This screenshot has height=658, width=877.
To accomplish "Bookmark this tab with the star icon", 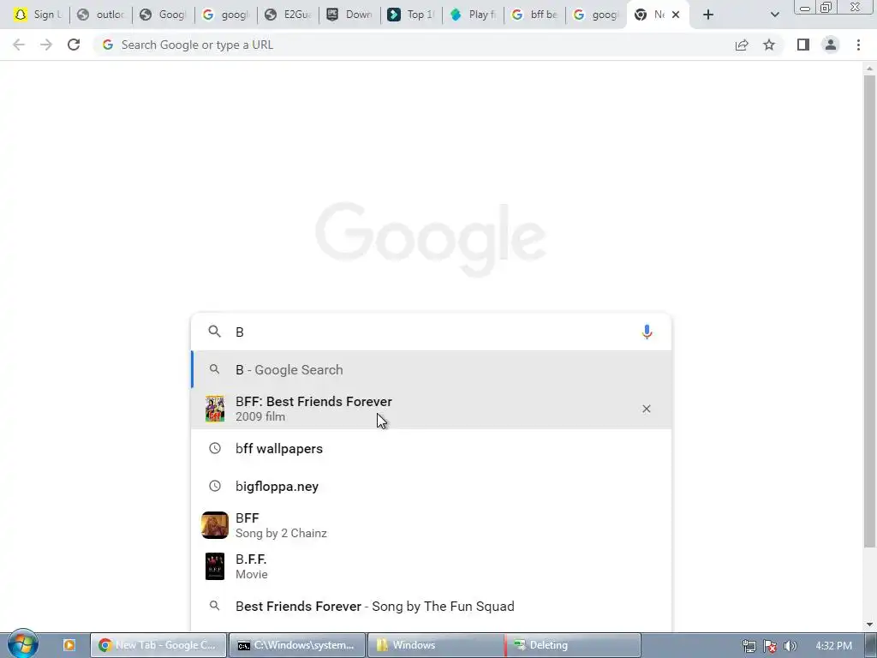I will (x=769, y=45).
